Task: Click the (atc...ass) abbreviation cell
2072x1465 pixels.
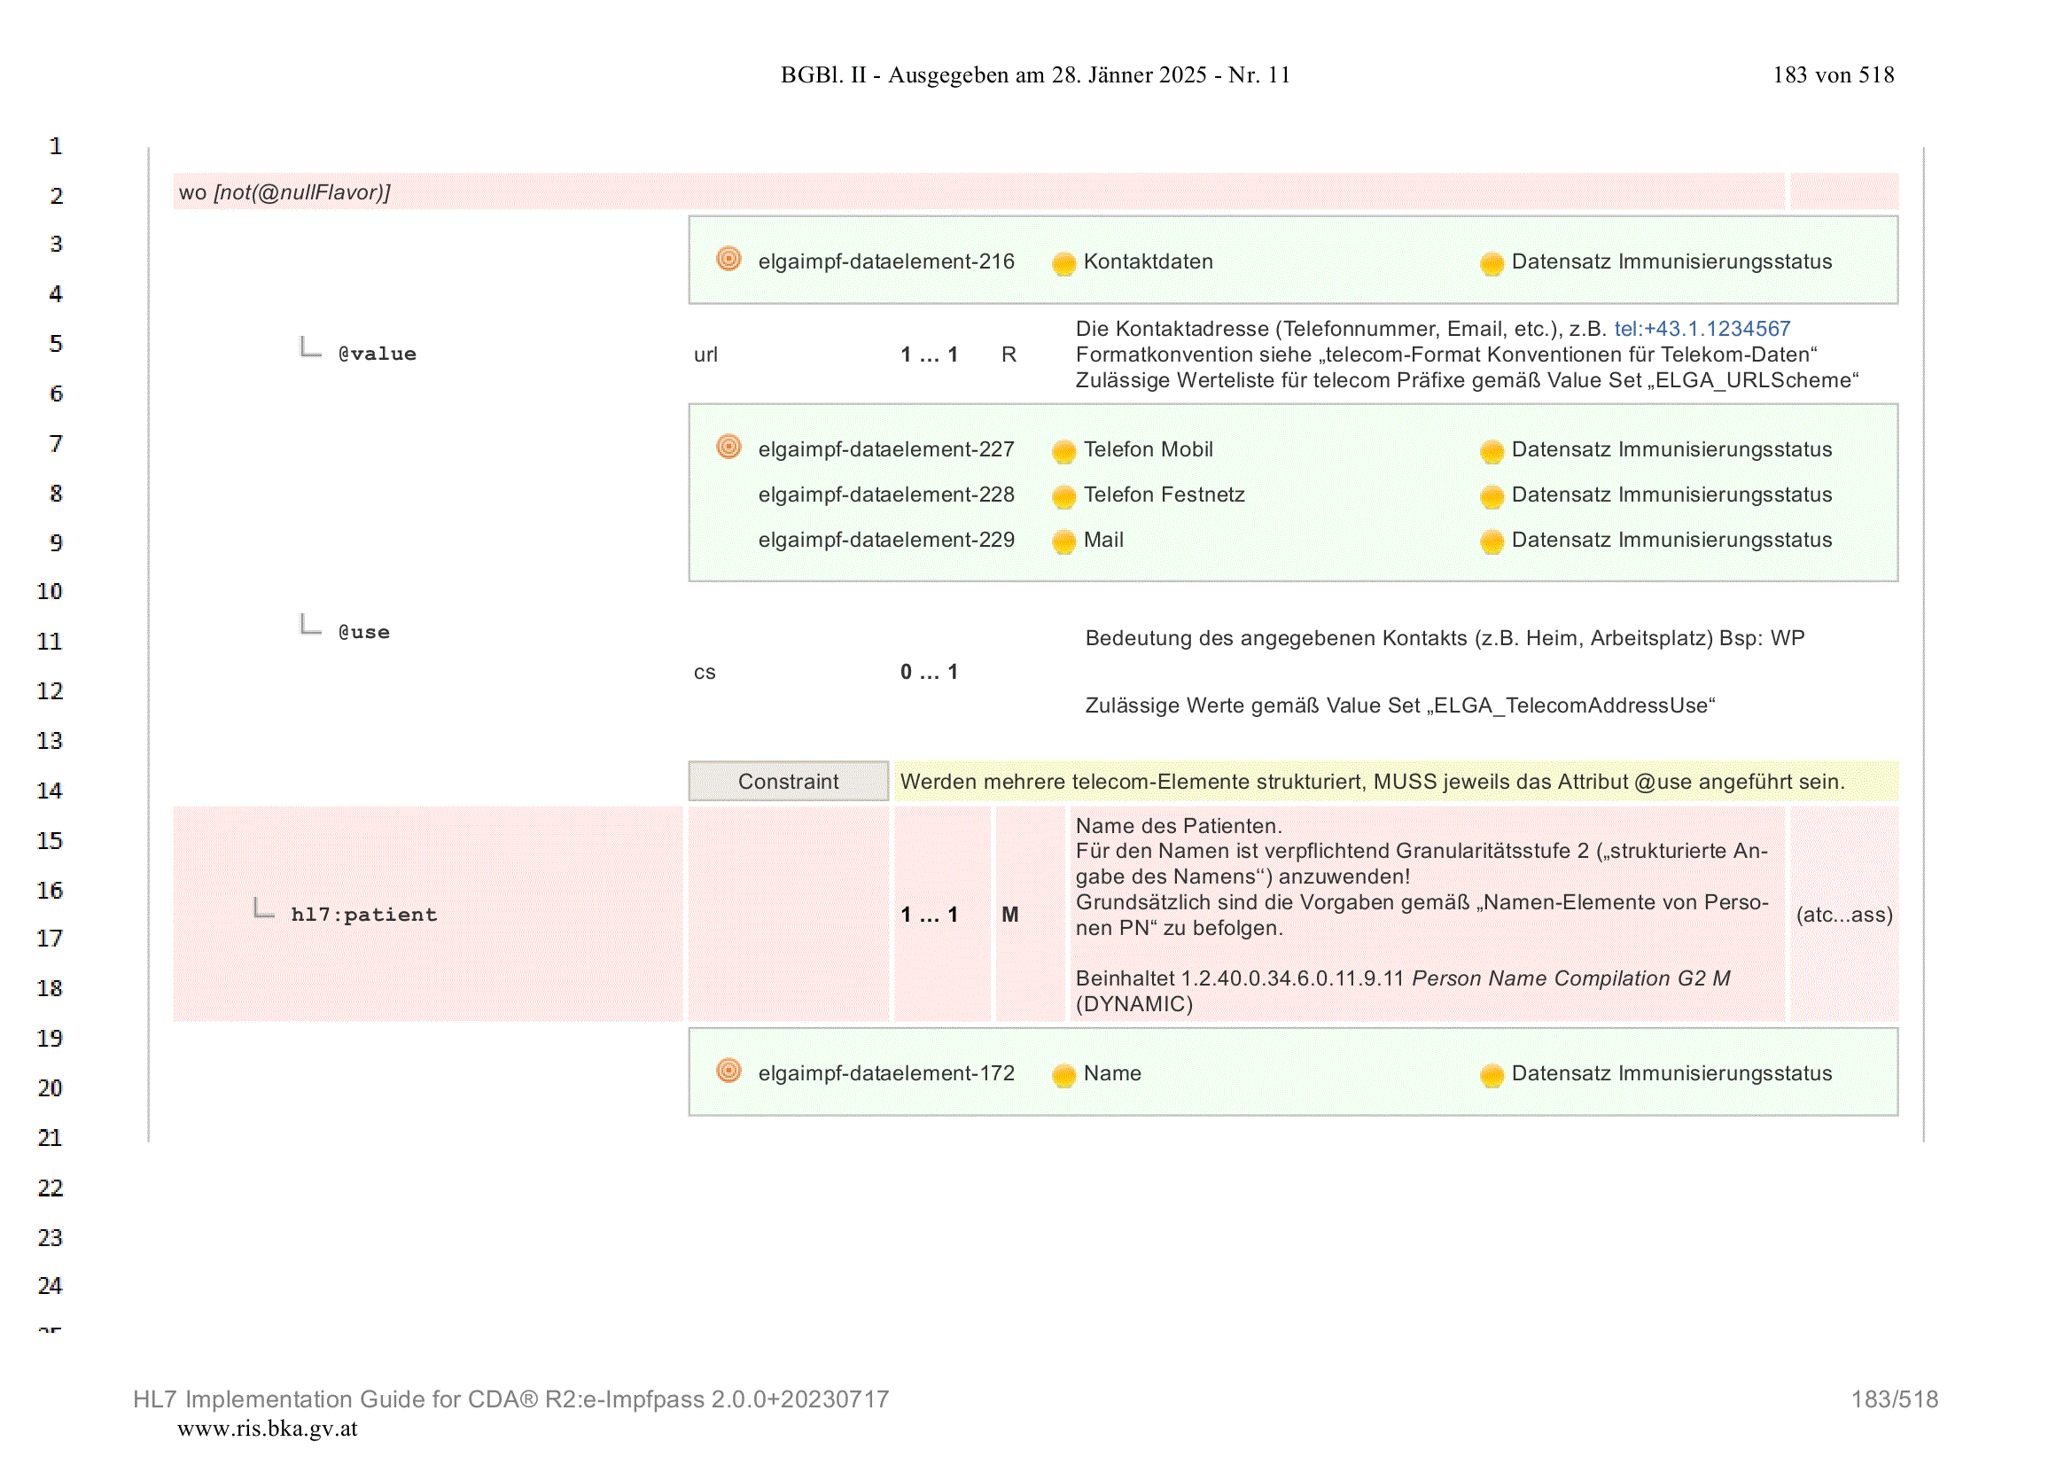Action: coord(1843,915)
